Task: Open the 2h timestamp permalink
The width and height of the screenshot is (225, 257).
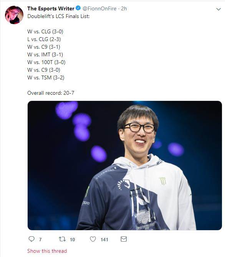Action: pyautogui.click(x=124, y=8)
